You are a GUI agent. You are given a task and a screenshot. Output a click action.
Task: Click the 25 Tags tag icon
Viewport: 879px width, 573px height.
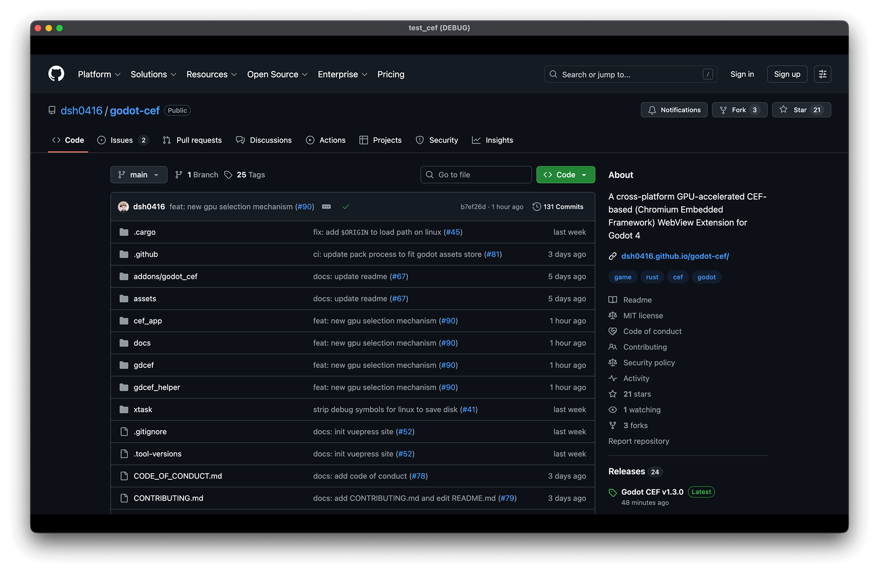point(228,175)
